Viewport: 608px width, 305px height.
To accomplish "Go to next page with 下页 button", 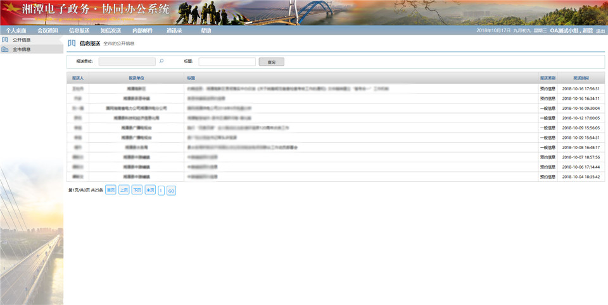I will (137, 189).
